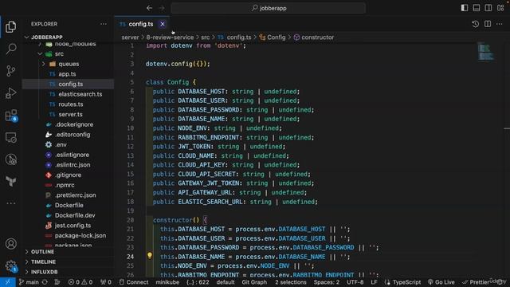The image size is (510, 287).
Task: Open the Terraform icon in activity bar
Action: click(10, 181)
